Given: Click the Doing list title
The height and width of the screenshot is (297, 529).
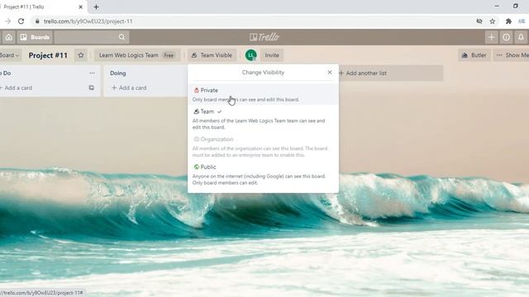Looking at the screenshot, I should coord(117,73).
